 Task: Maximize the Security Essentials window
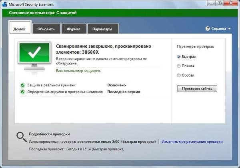220,3
